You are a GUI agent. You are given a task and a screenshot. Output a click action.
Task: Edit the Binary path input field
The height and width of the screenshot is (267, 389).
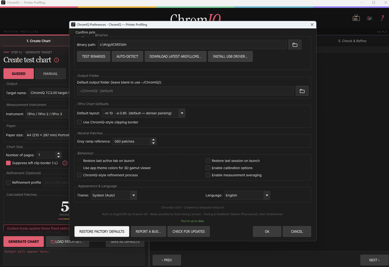pyautogui.click(x=192, y=45)
